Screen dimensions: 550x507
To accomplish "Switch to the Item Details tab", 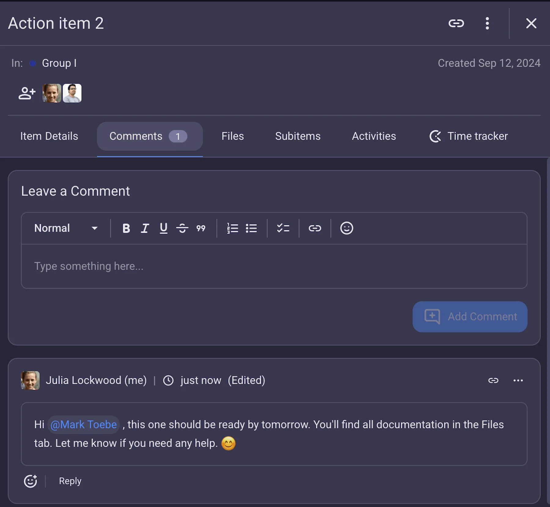I will (49, 136).
